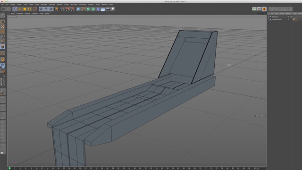The image size is (302, 170).
Task: Open the viewport View menu
Action: click(13, 14)
